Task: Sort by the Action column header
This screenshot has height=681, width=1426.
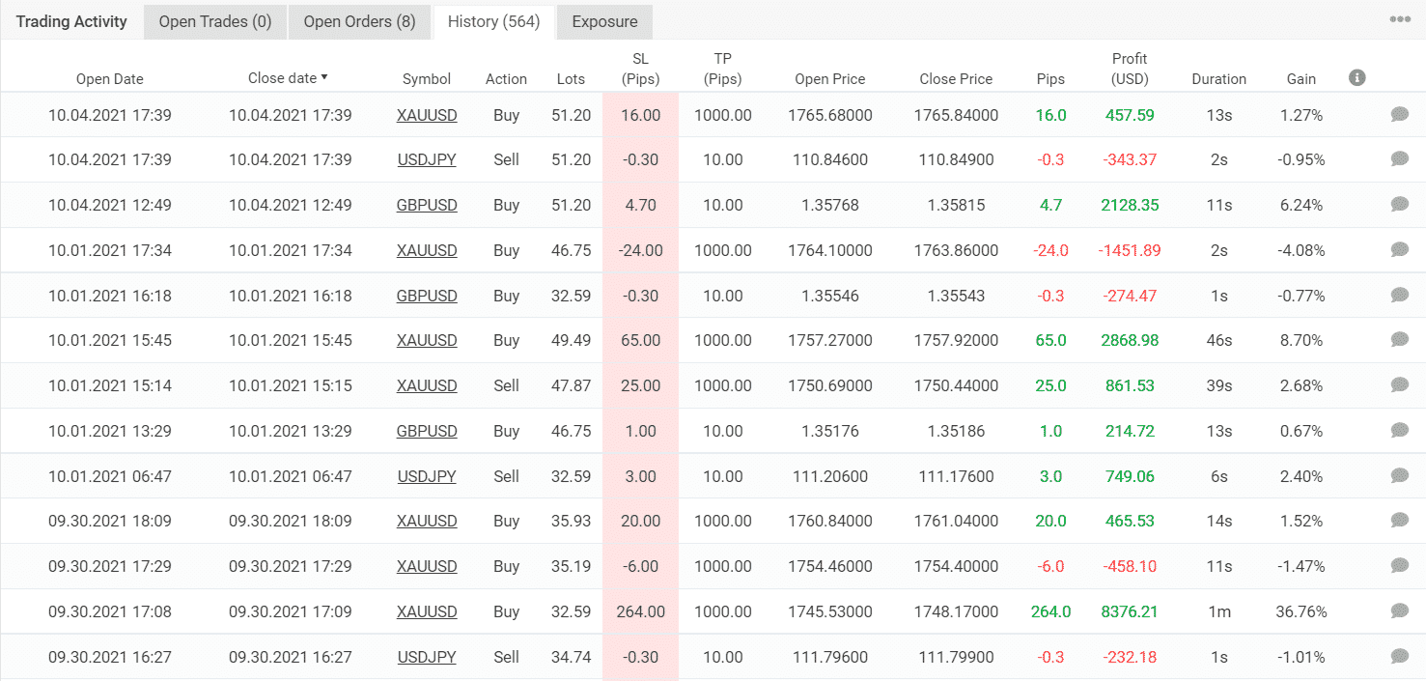Action: pos(506,79)
